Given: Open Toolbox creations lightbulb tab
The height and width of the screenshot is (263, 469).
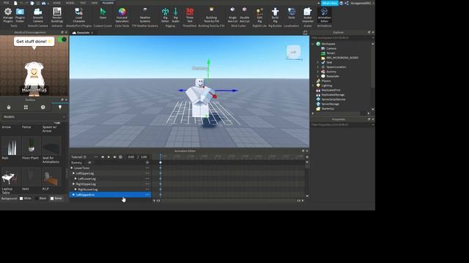Looking at the screenshot, I should pos(60,107).
